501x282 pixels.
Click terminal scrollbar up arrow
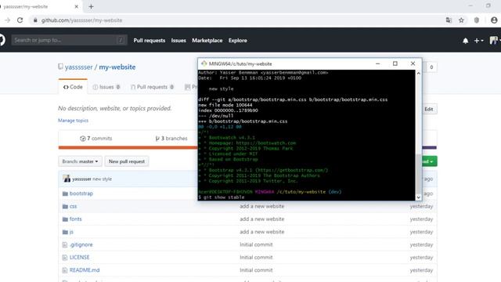[418, 73]
